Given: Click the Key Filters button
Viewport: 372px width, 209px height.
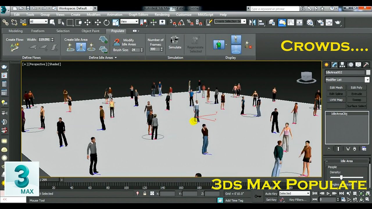Looking at the screenshot, I should coord(298,200).
